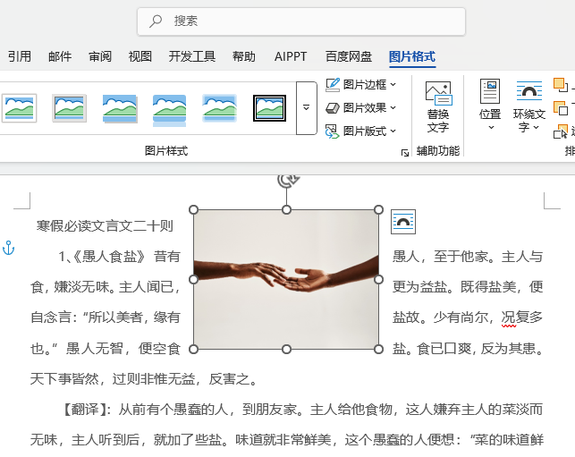This screenshot has height=457, width=575.
Task: Apply the drop shadow rectangle picture style
Action: (x=120, y=108)
